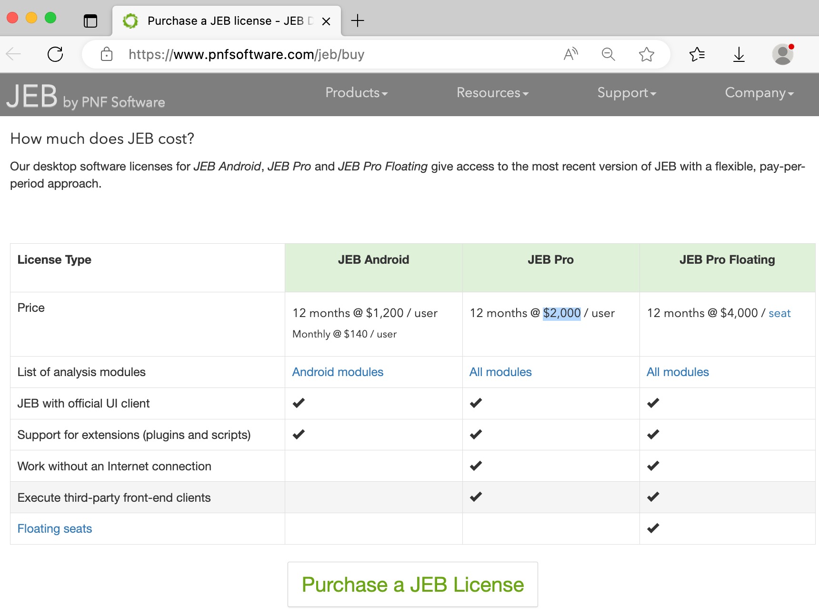Expand the Support dropdown menu
819x616 pixels.
click(627, 93)
